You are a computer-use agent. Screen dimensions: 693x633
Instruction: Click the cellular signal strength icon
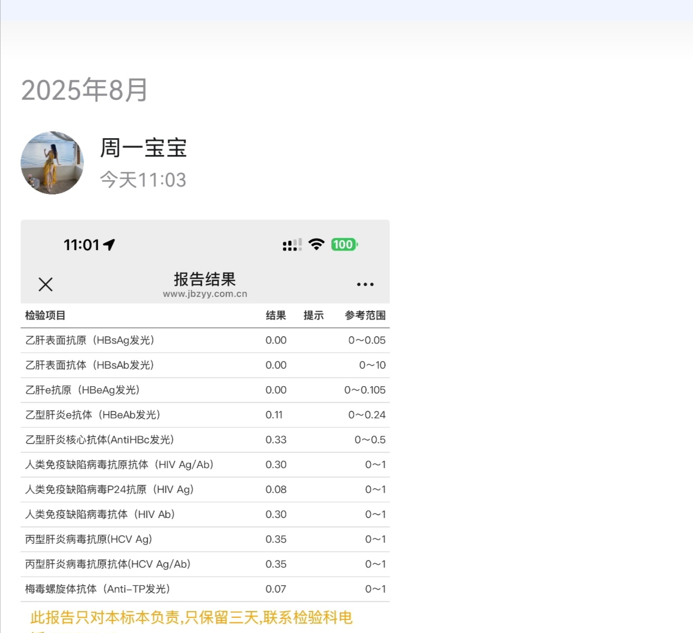pos(292,245)
